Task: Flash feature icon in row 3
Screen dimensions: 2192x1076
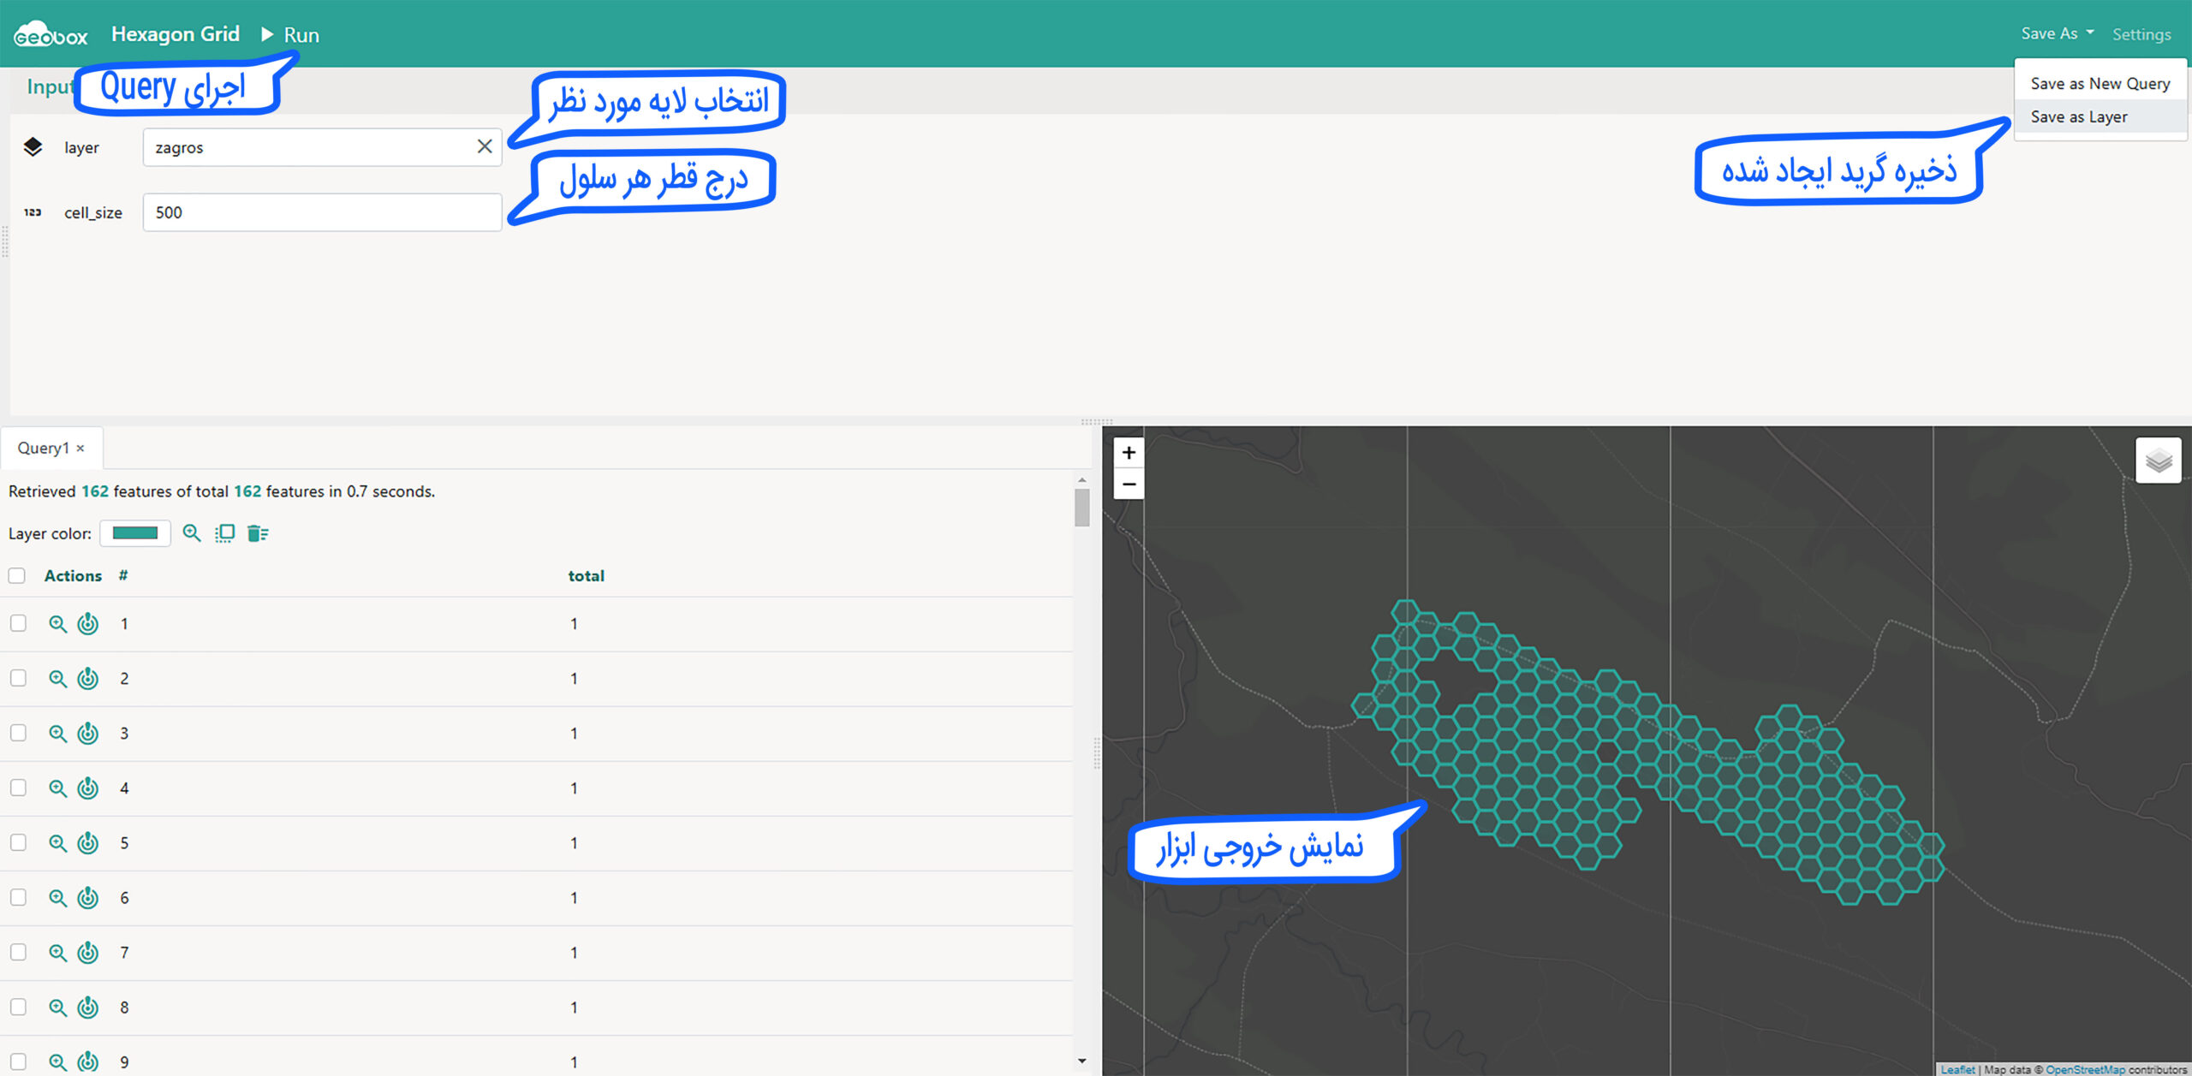Action: coord(88,734)
